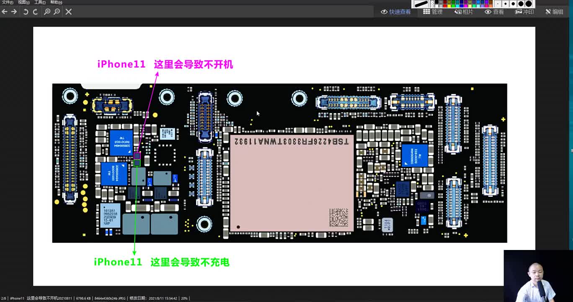The image size is (573, 302).
Task: Switch to 管理 mode tab
Action: coord(433,12)
